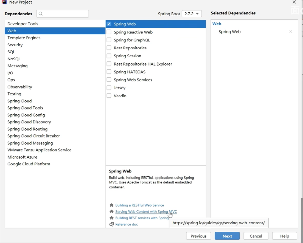The height and width of the screenshot is (243, 303).
Task: Open Spring Cloud Tools category
Action: pyautogui.click(x=55, y=108)
